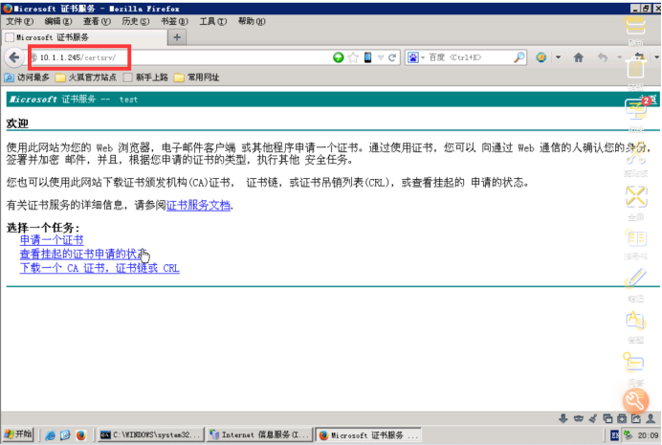Open the Baidu search engine dropdown

[x=423, y=57]
